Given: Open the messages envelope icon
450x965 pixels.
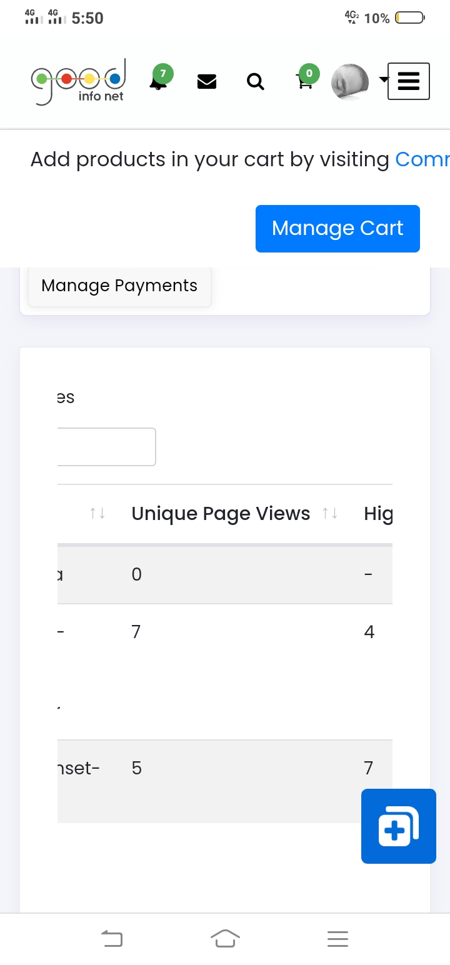Looking at the screenshot, I should point(207,82).
